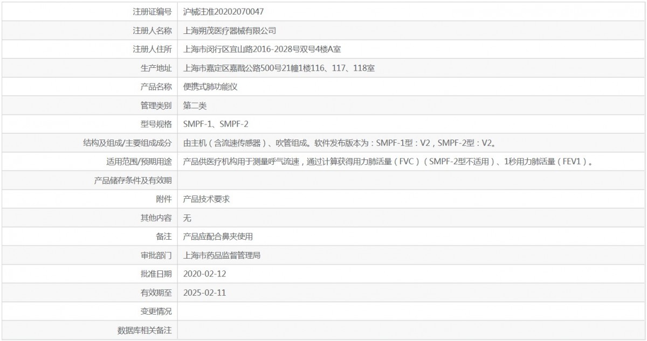Open the 产品技术要求 attachment entry
This screenshot has height=341, width=647.
click(x=207, y=199)
